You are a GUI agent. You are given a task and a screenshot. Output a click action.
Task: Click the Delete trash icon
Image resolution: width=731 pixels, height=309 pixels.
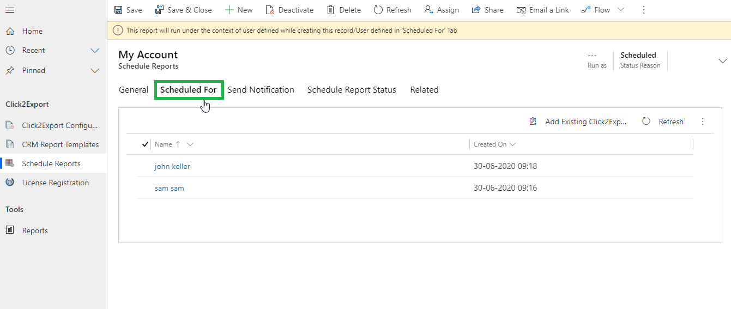point(330,10)
